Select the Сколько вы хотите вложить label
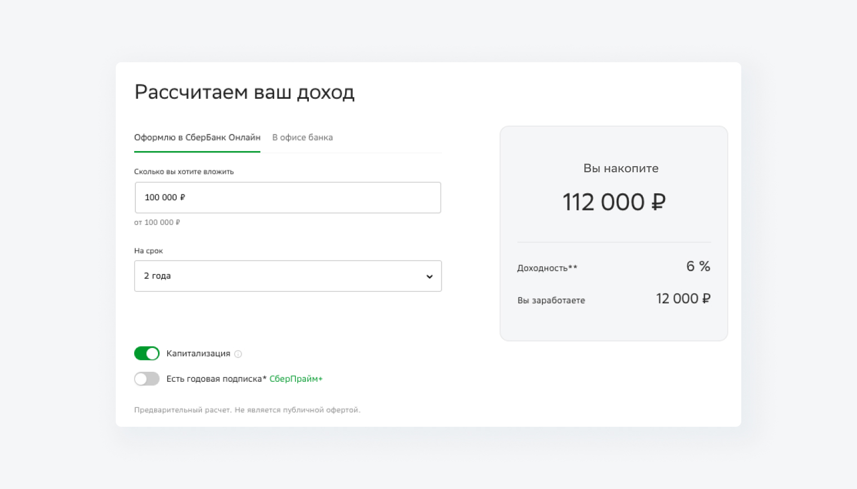The width and height of the screenshot is (857, 489). tap(184, 172)
